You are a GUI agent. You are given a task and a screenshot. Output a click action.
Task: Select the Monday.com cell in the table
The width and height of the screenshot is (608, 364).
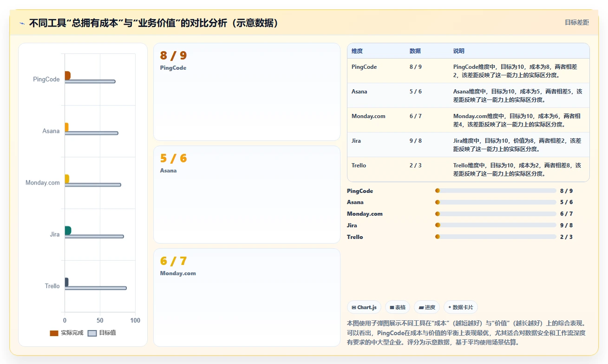click(x=368, y=116)
